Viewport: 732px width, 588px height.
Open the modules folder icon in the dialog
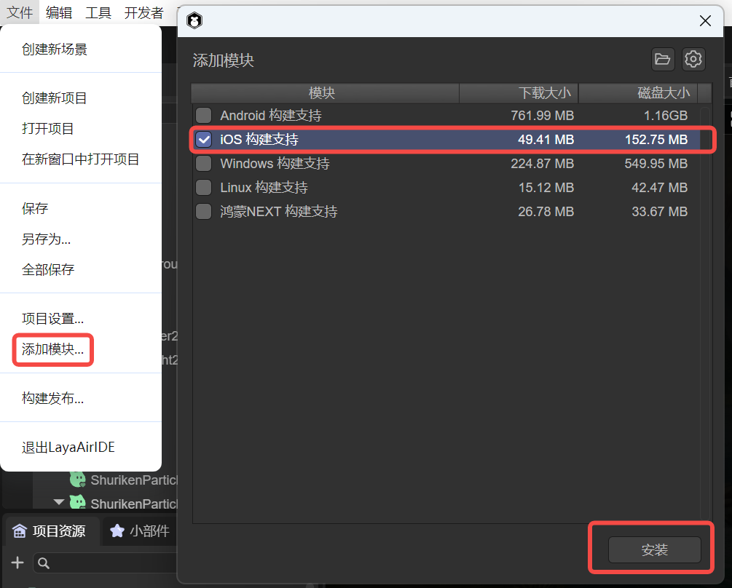(x=662, y=60)
